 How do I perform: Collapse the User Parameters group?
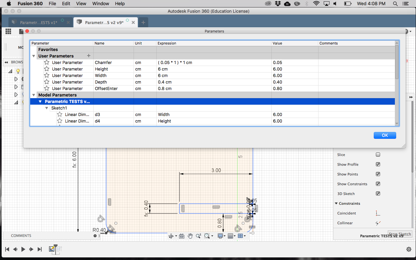point(34,56)
